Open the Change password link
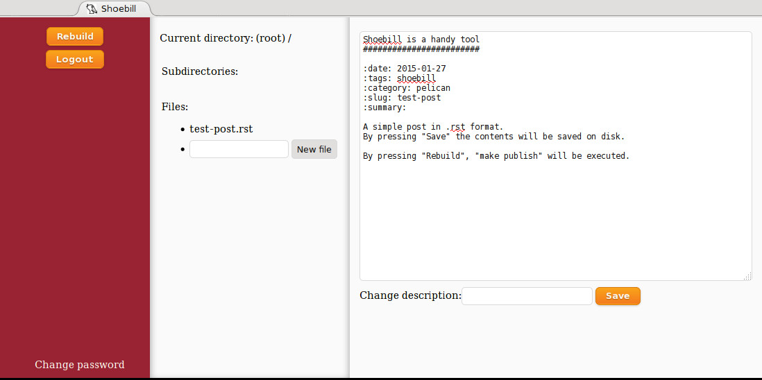The height and width of the screenshot is (380, 762). [80, 365]
